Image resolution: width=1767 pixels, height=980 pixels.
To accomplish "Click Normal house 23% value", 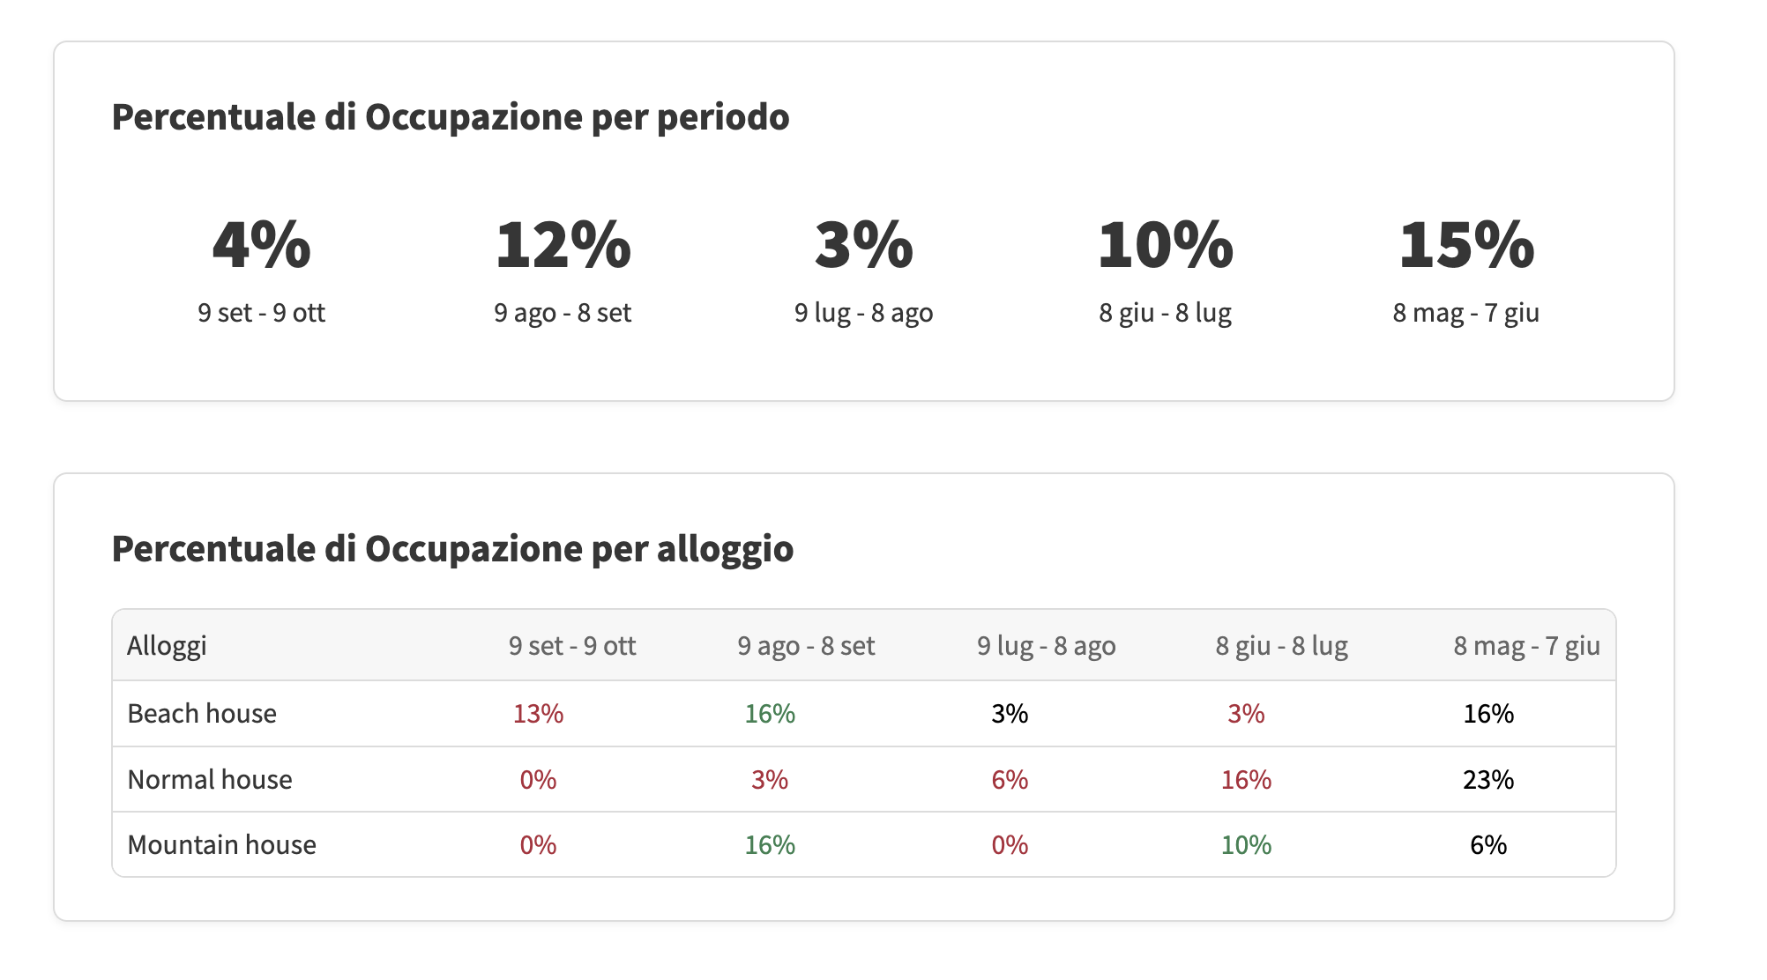I will tap(1488, 779).
